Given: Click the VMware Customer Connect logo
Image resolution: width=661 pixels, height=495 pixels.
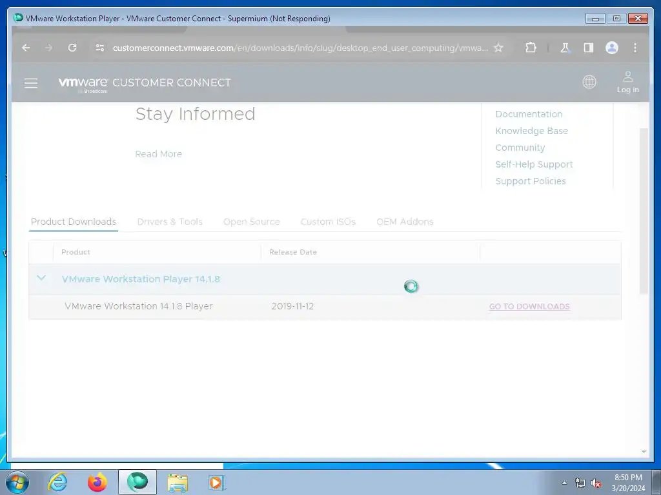Looking at the screenshot, I should 145,83.
